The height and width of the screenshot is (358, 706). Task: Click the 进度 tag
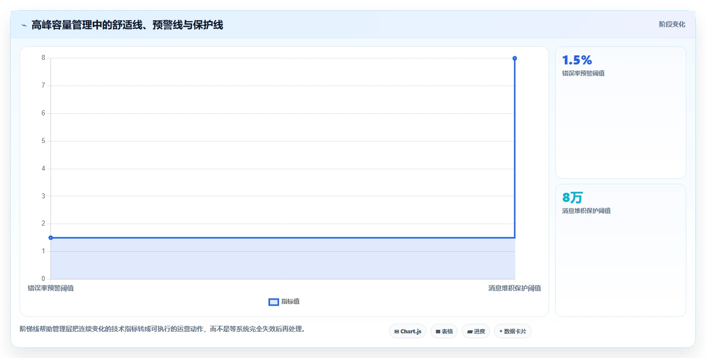coord(476,331)
